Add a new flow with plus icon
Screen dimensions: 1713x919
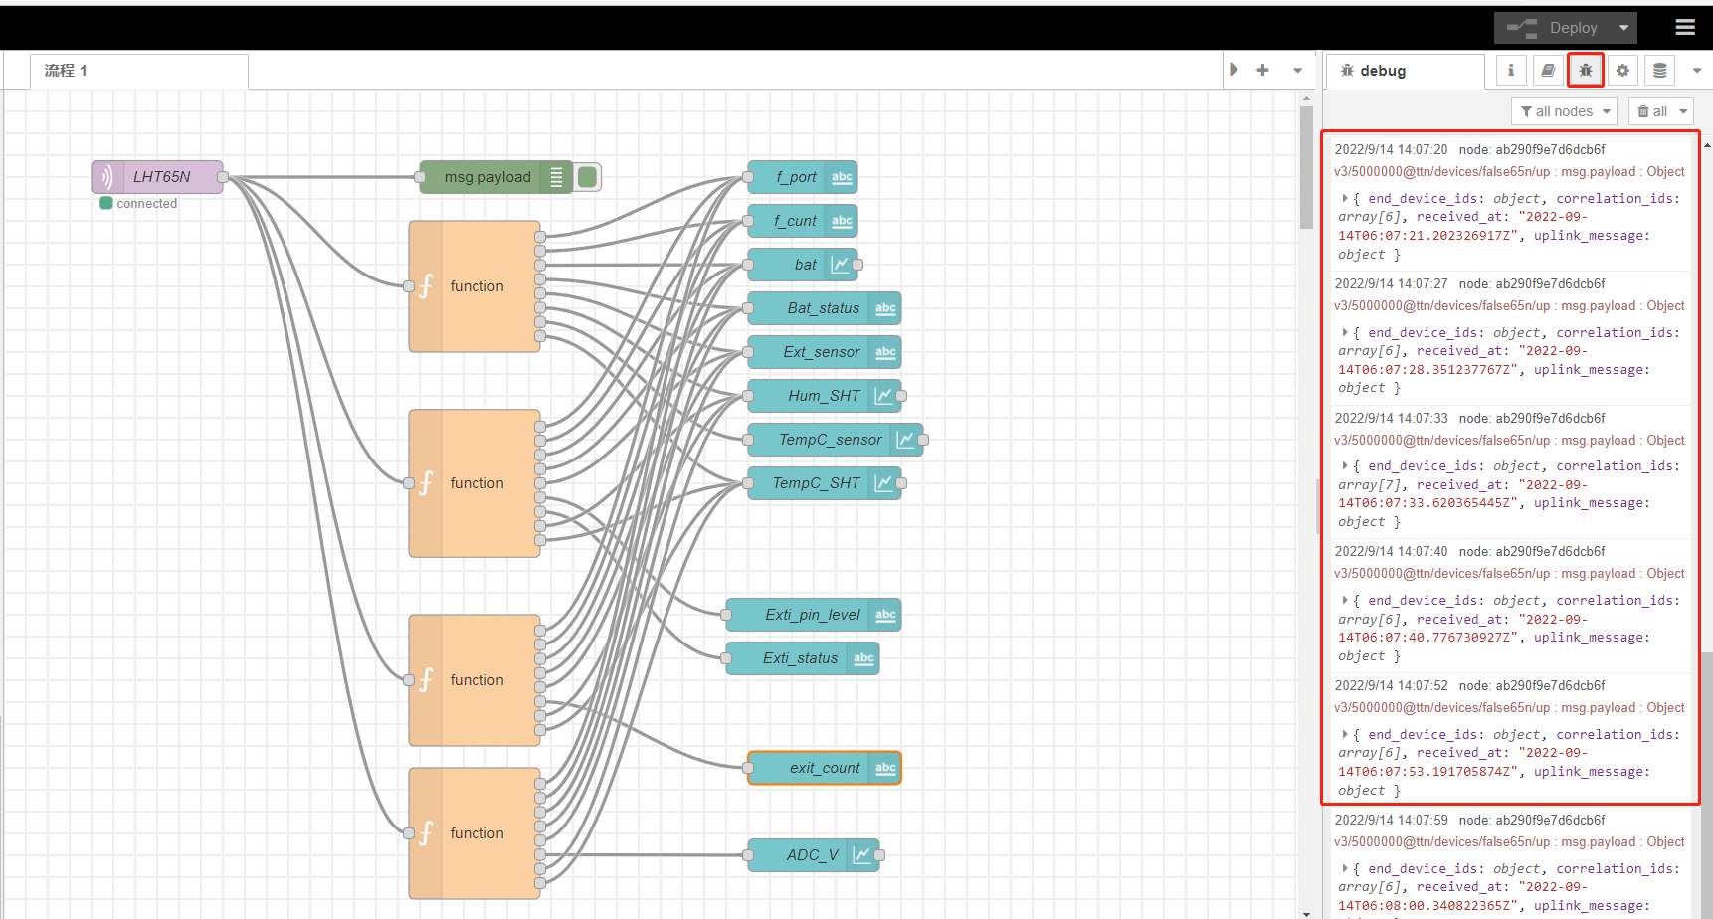pyautogui.click(x=1262, y=70)
